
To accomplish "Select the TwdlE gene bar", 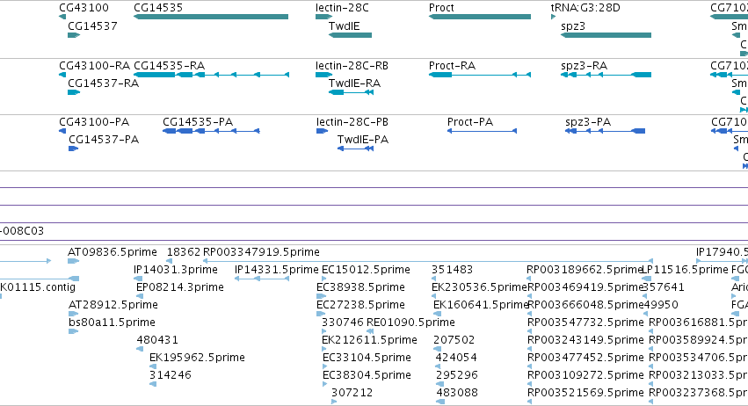I will pyautogui.click(x=350, y=35).
